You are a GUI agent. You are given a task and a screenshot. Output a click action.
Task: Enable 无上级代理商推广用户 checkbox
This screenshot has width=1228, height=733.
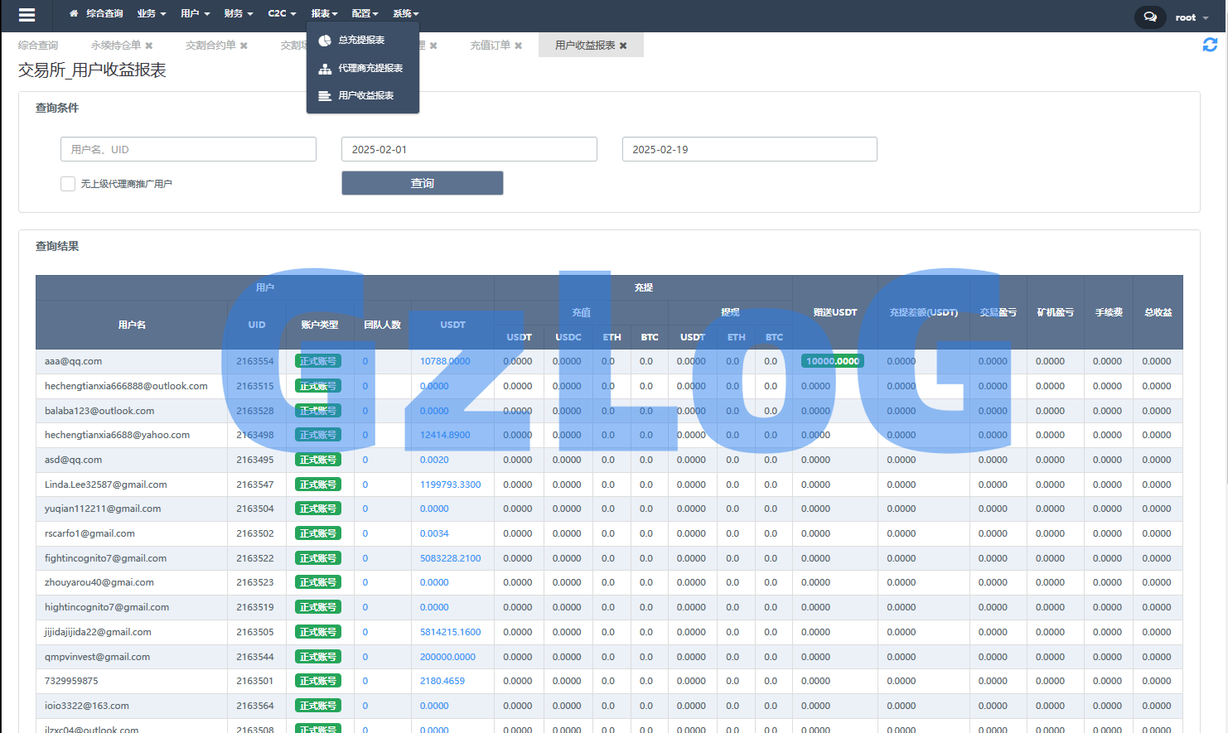[x=68, y=184]
